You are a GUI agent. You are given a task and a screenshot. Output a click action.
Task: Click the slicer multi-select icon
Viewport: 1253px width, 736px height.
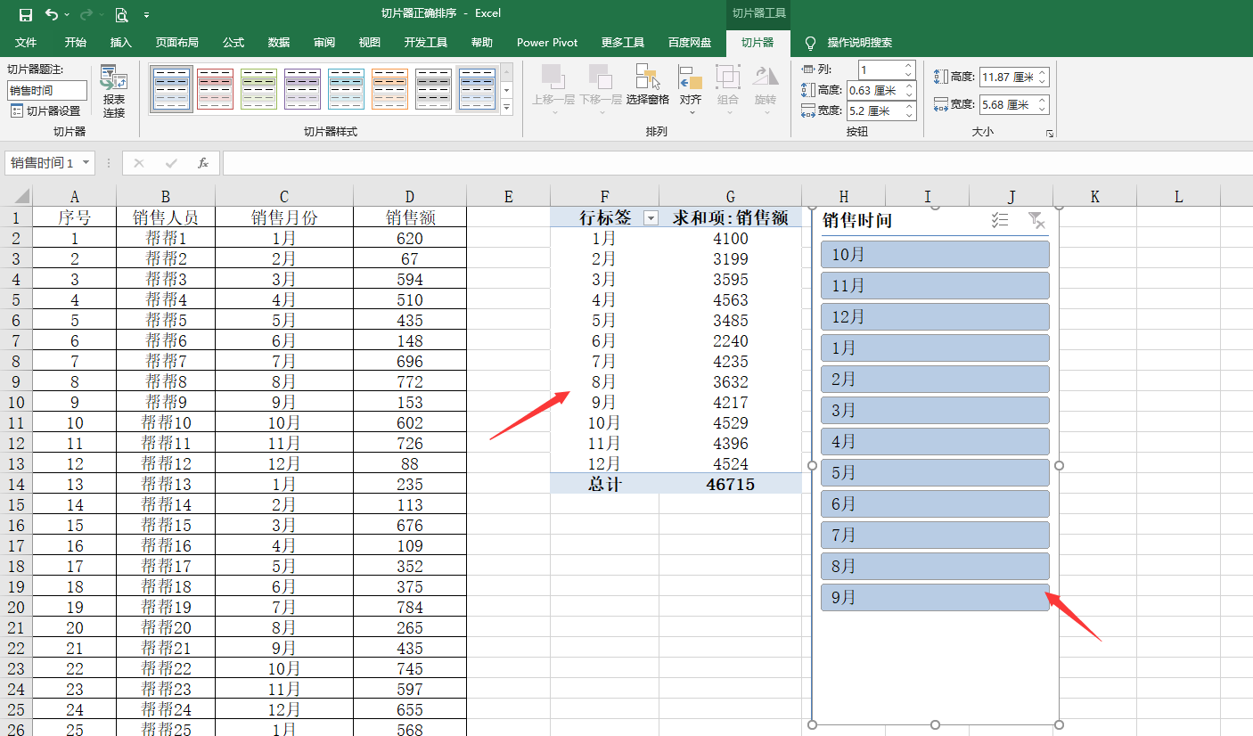tap(1000, 220)
